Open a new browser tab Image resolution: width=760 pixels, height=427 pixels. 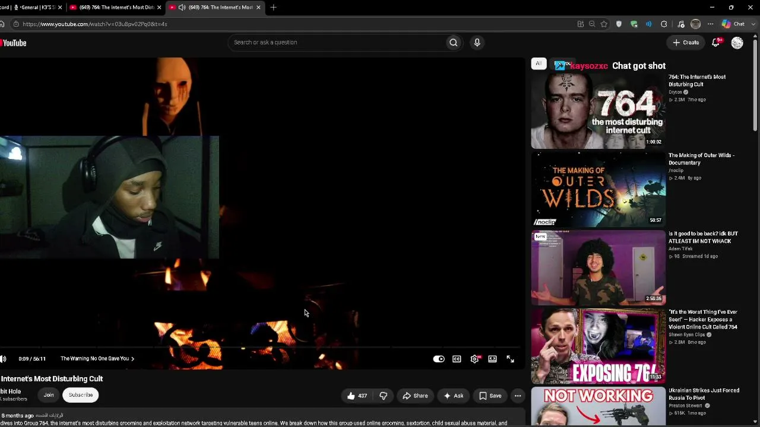tap(273, 7)
